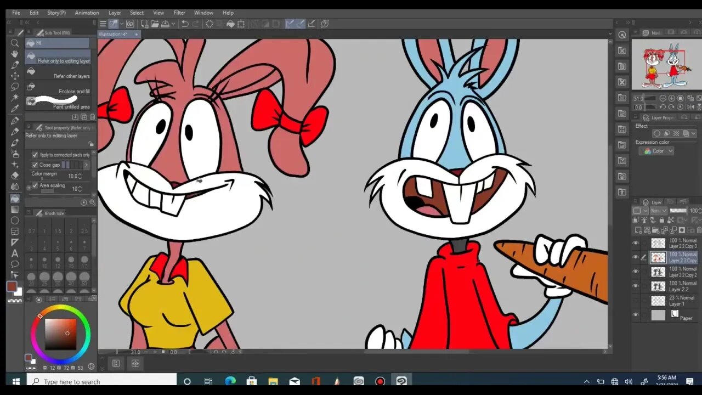Click the Clip Studio spiral icon

tap(130, 24)
